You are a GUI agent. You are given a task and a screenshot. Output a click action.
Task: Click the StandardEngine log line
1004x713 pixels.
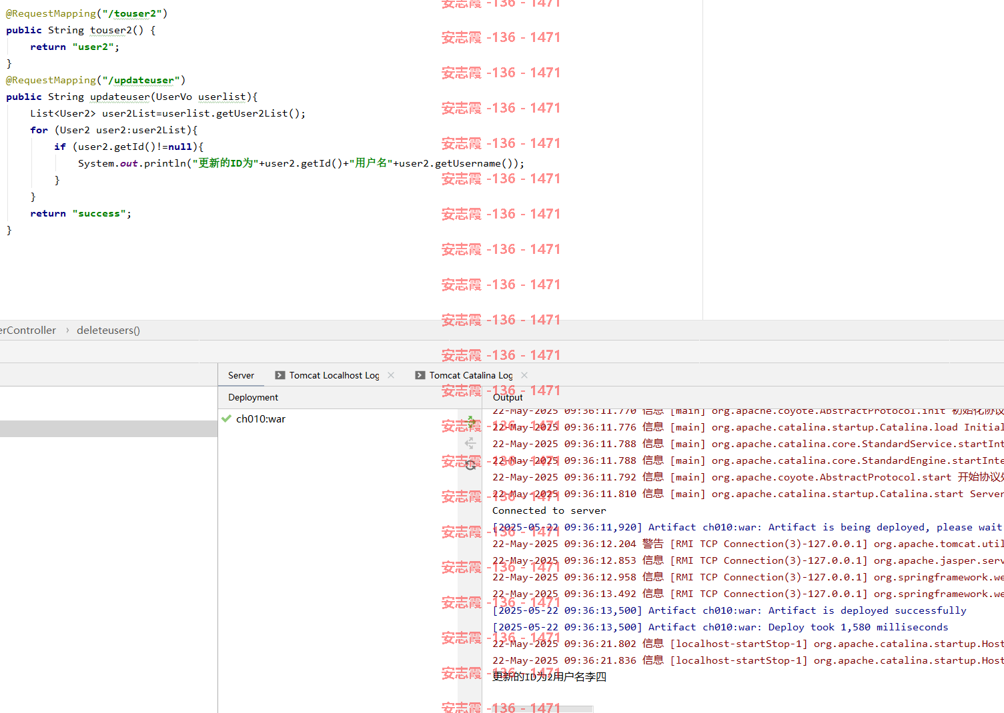[748, 460]
